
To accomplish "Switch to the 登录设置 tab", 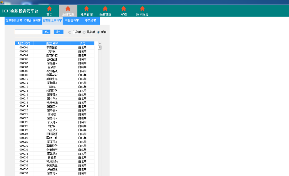I will coord(91,21).
